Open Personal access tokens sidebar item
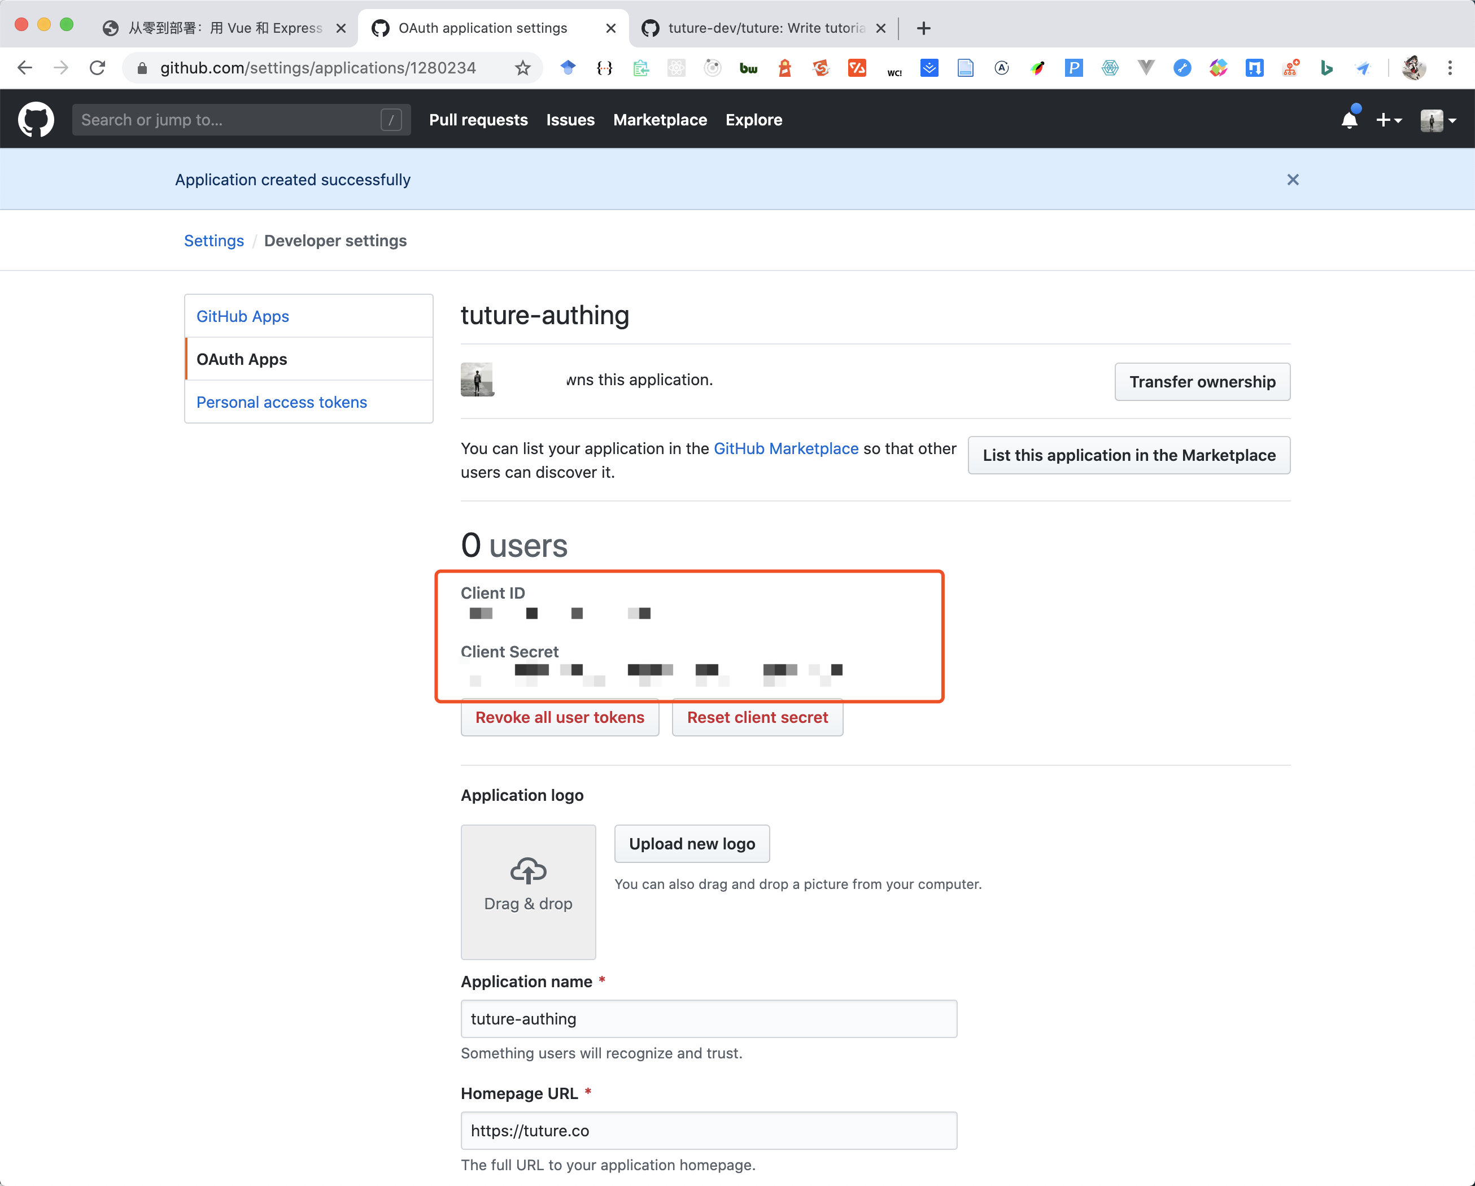This screenshot has width=1475, height=1186. coord(281,402)
